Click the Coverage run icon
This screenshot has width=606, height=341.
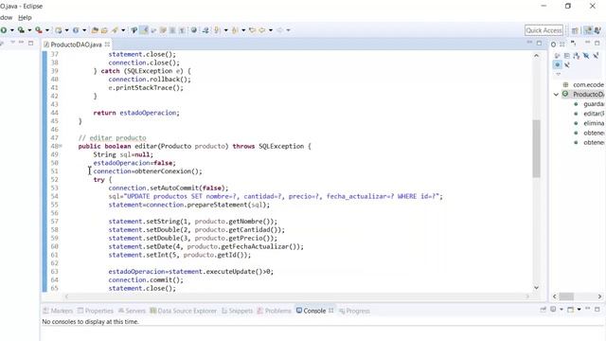[x=21, y=30]
